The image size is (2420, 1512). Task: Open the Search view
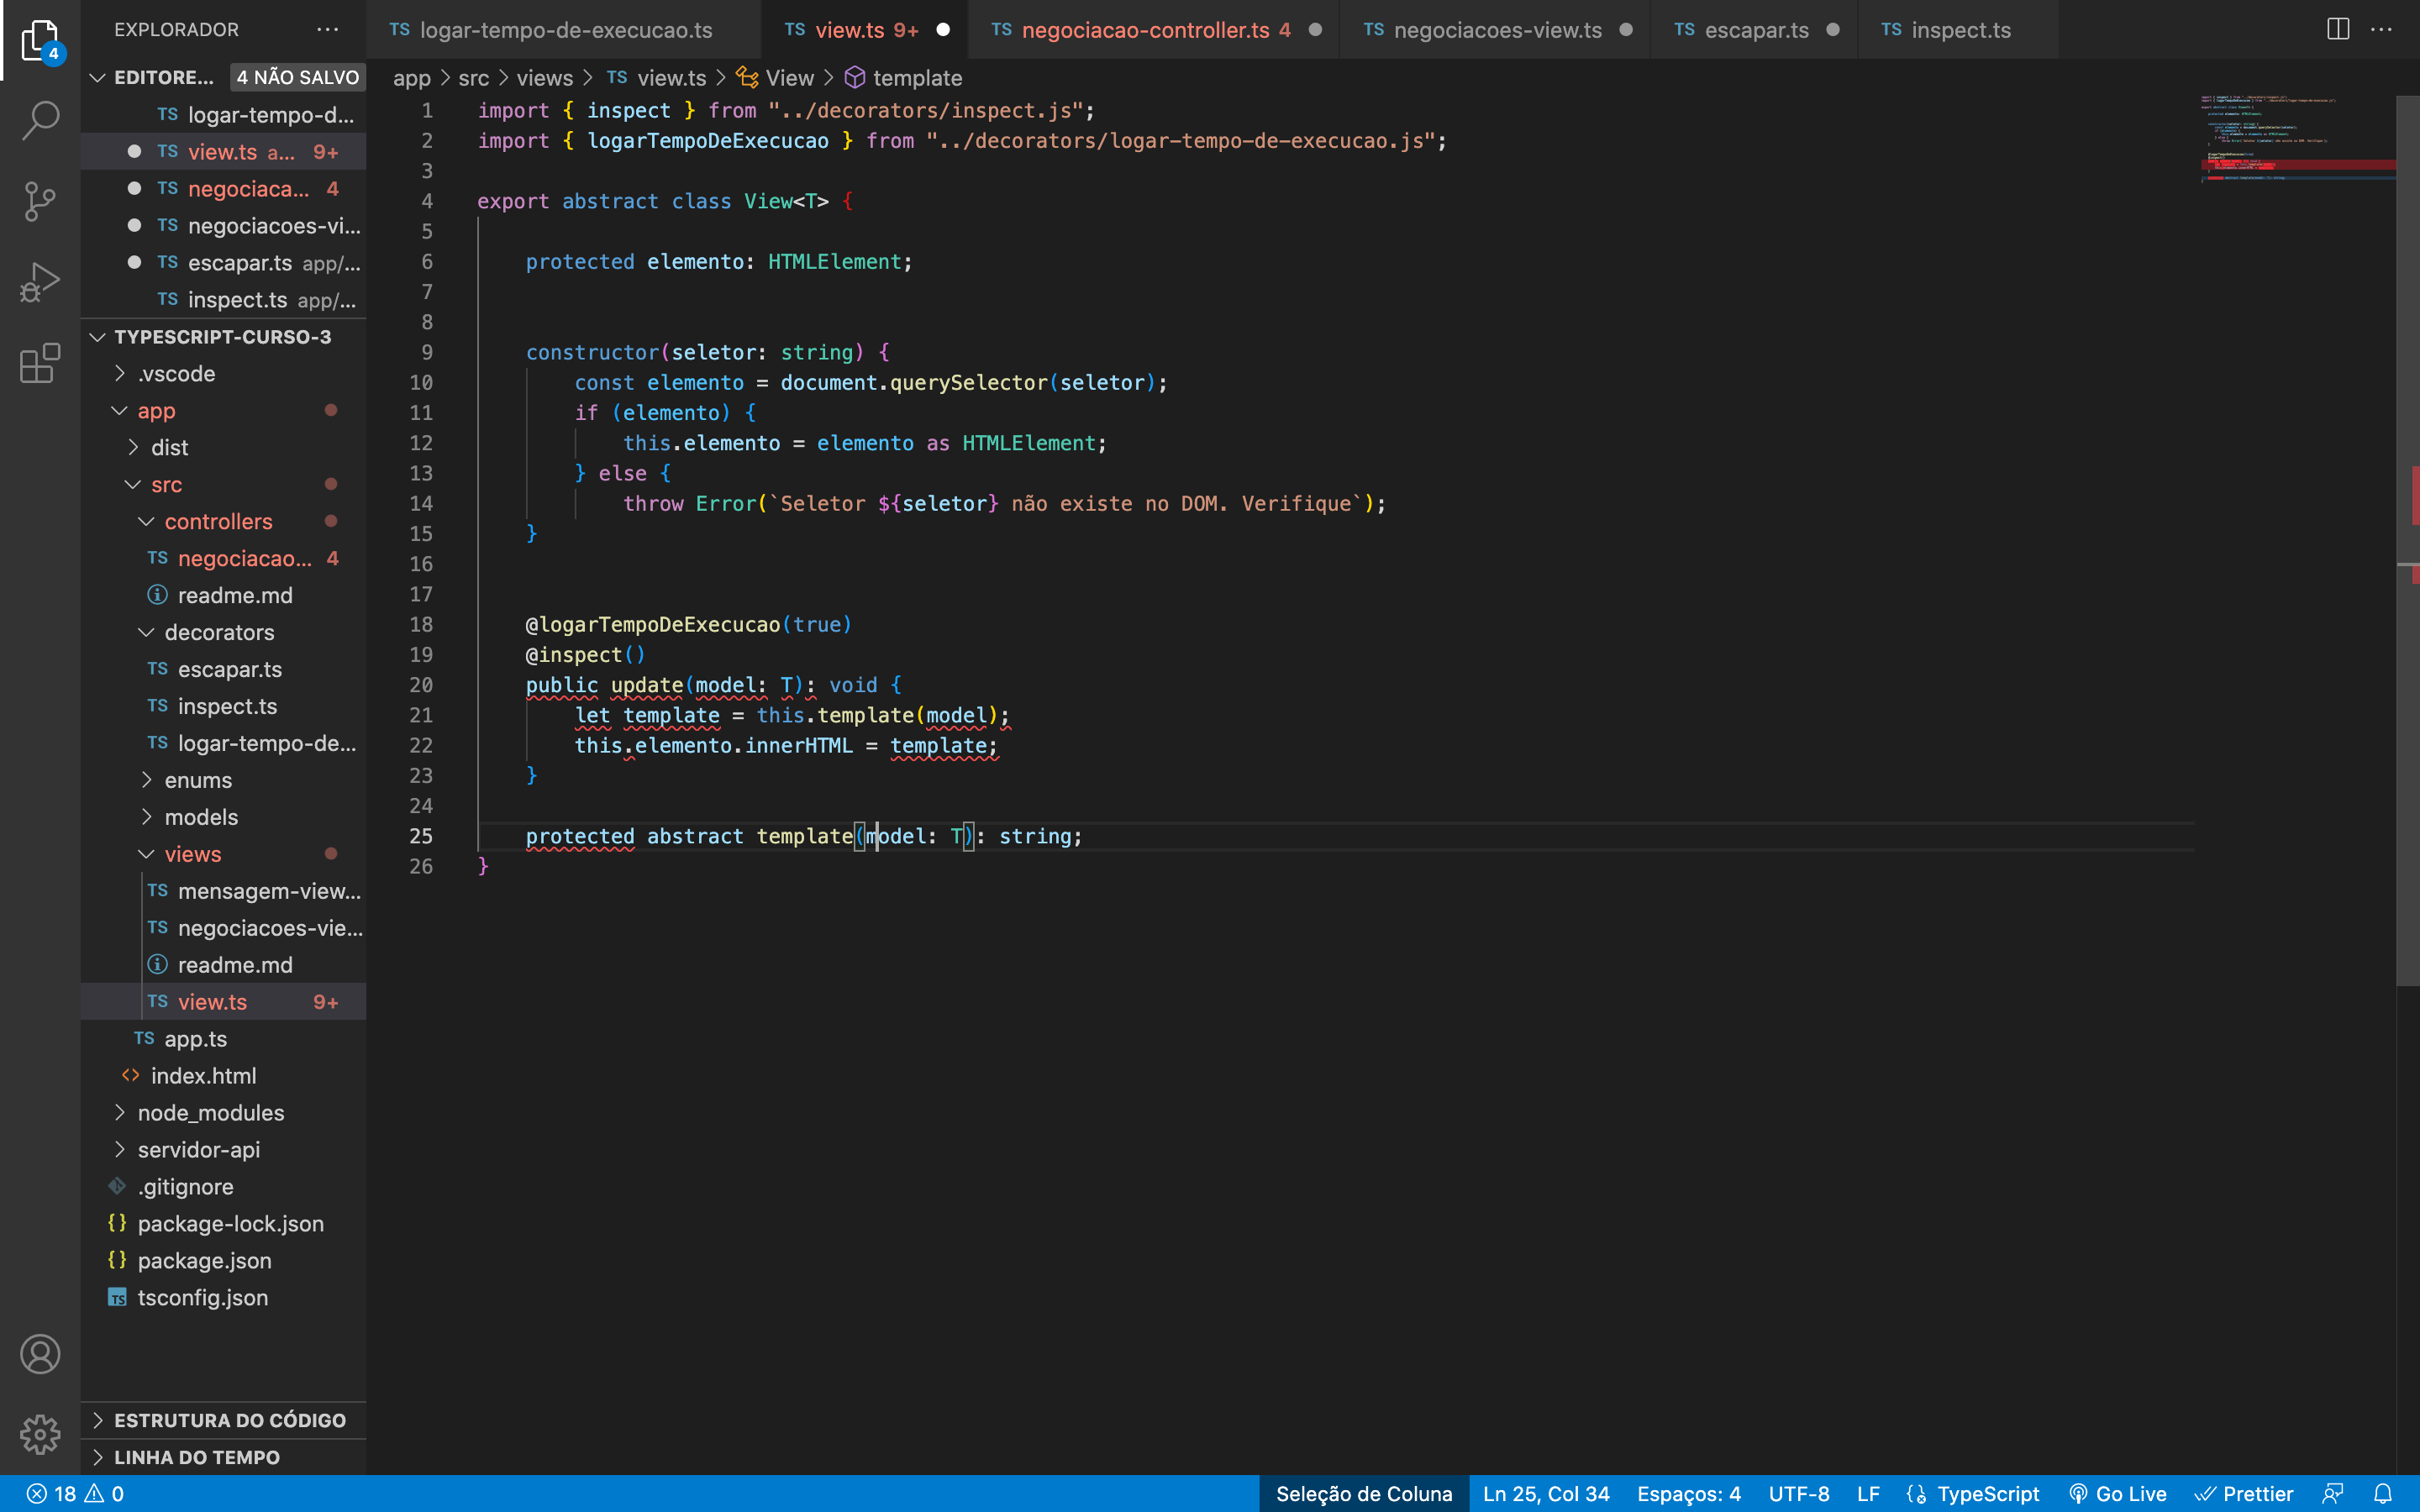coord(40,120)
